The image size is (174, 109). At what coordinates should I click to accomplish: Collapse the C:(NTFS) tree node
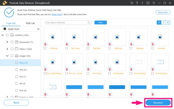(x=3, y=35)
